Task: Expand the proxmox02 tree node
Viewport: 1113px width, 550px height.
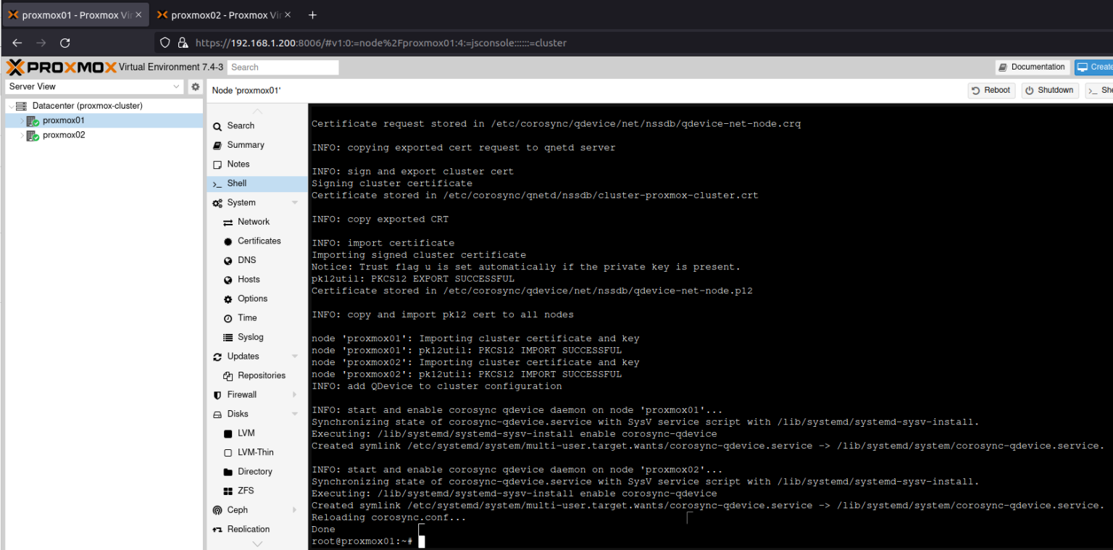Action: point(22,135)
